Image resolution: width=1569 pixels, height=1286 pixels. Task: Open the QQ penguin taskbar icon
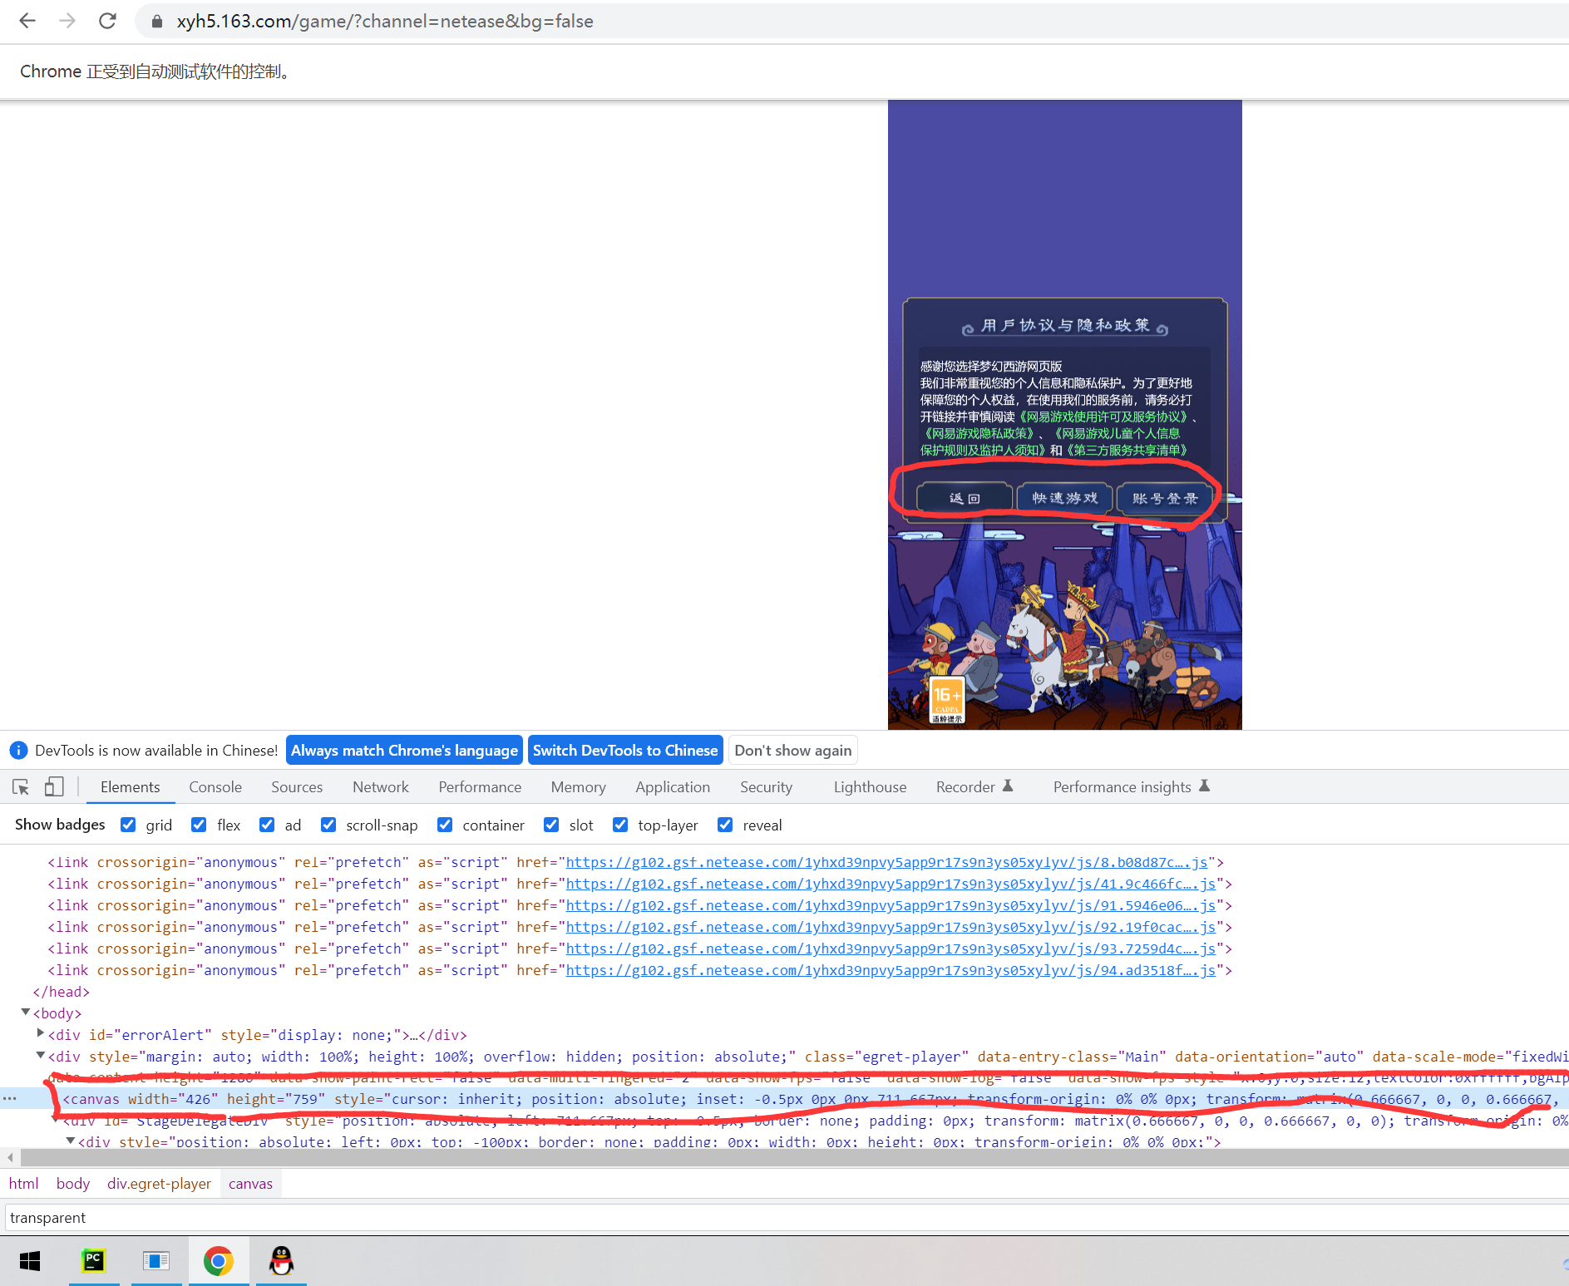282,1261
